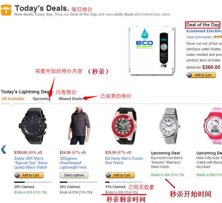Go to previous deals with left arrow
The width and height of the screenshot is (222, 203).
(x=4, y=149)
